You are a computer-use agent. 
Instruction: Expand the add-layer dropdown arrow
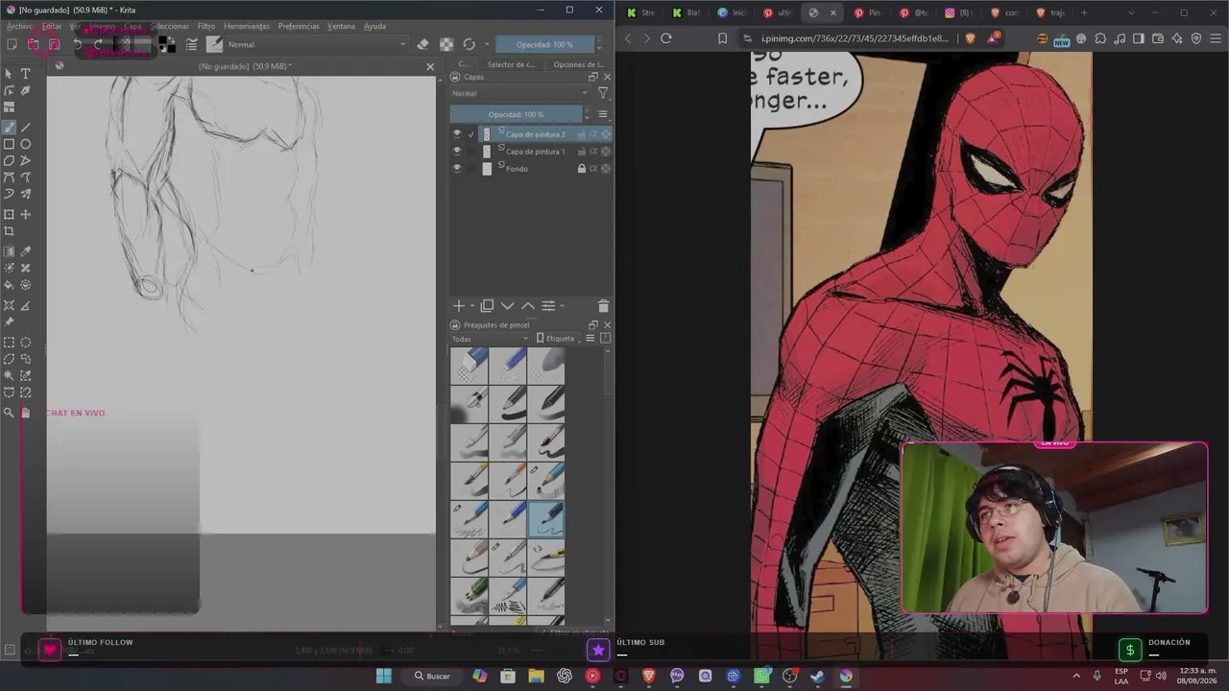pyautogui.click(x=472, y=306)
